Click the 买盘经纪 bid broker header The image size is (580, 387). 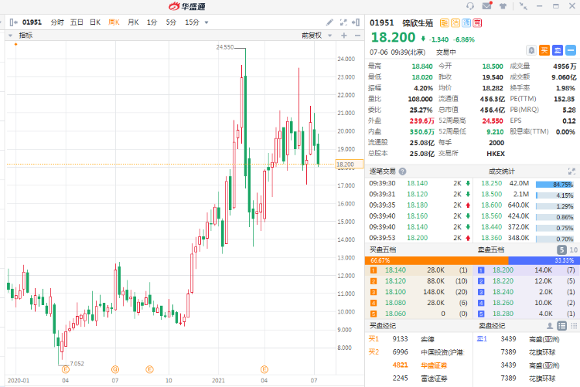tap(383, 326)
